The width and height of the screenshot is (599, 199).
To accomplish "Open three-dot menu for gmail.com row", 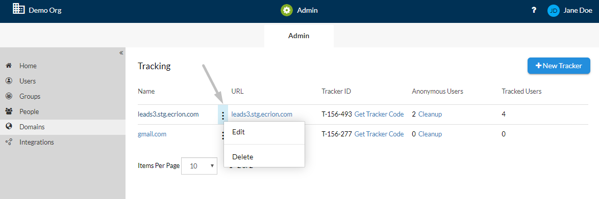I will (222, 135).
